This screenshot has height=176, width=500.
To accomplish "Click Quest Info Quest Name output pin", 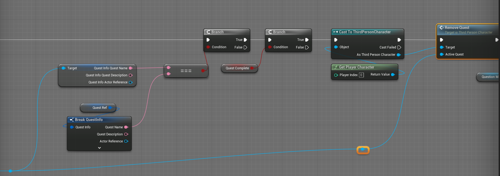I will coord(131,68).
